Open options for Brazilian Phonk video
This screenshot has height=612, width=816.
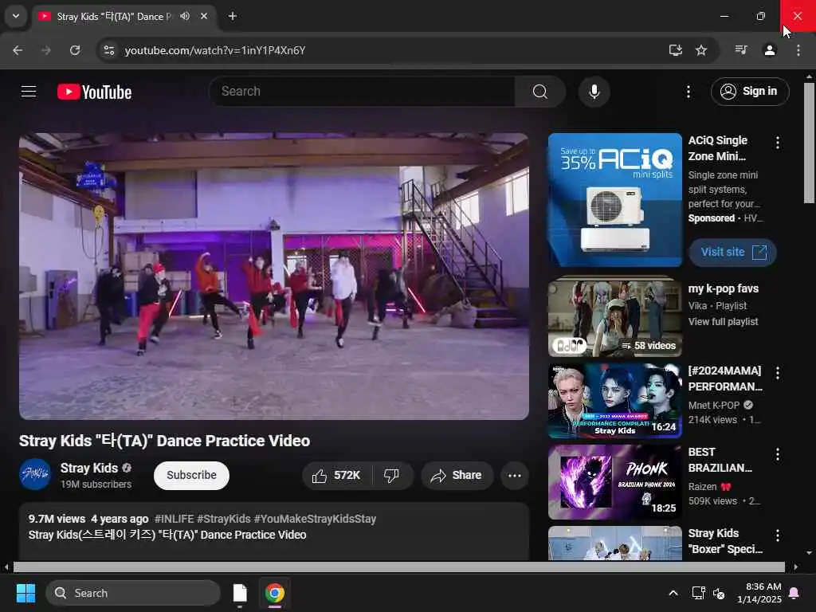[x=777, y=454]
